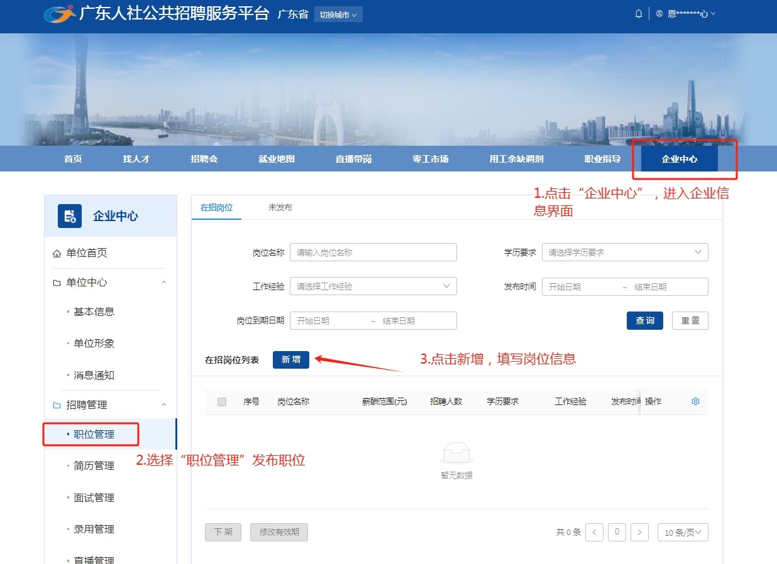This screenshot has width=777, height=564.
Task: Switch to the 未发布 tab
Action: 280,207
